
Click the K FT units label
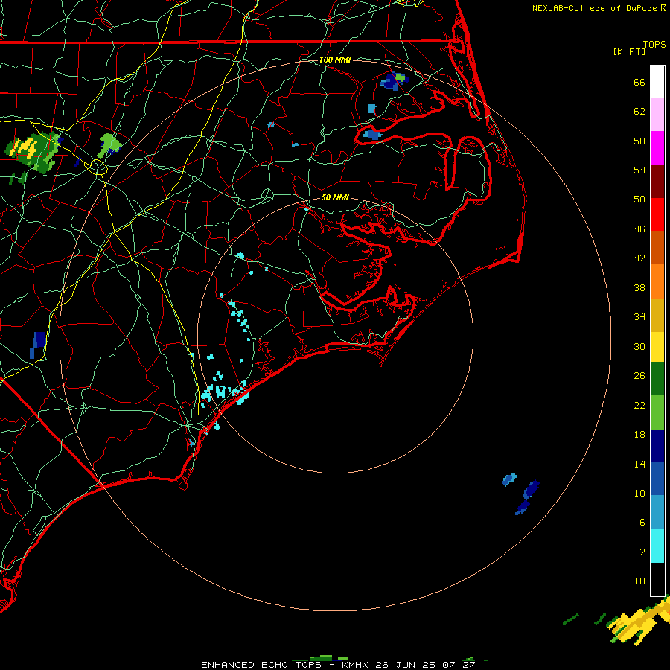click(x=629, y=52)
